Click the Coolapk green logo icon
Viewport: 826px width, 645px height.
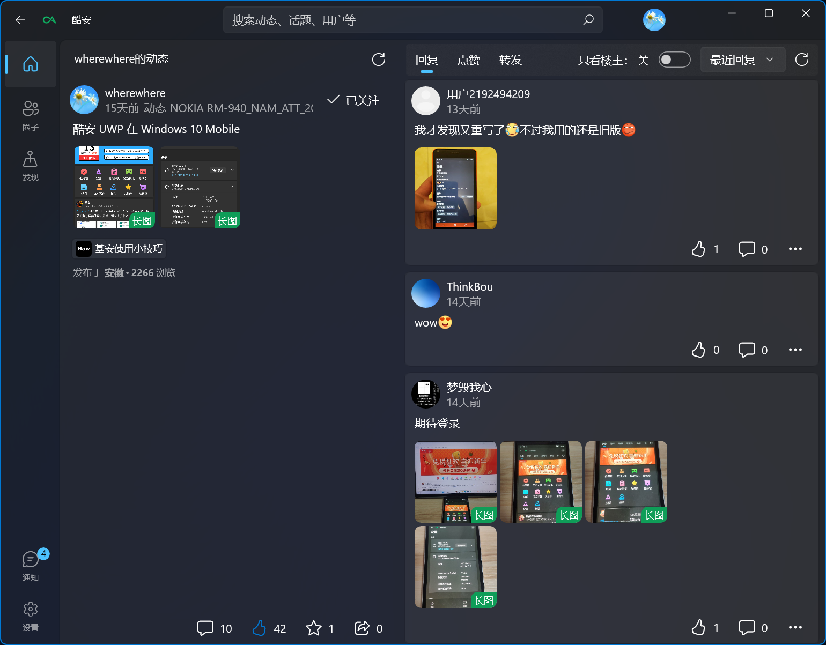[x=49, y=20]
